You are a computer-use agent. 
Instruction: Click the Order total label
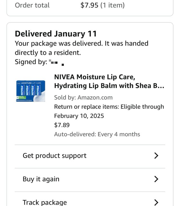[32, 5]
